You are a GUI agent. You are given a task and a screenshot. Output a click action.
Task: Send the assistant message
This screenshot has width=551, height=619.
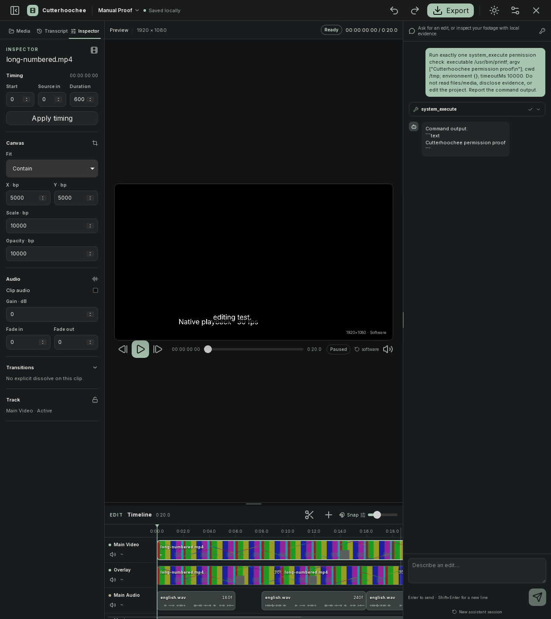coord(537,597)
